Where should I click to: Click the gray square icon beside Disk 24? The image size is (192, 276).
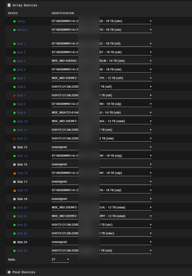14,242
